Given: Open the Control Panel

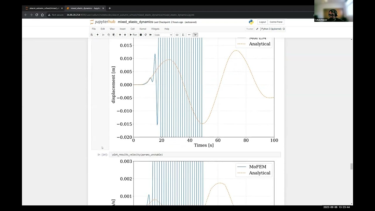Looking at the screenshot, I should click(276, 22).
